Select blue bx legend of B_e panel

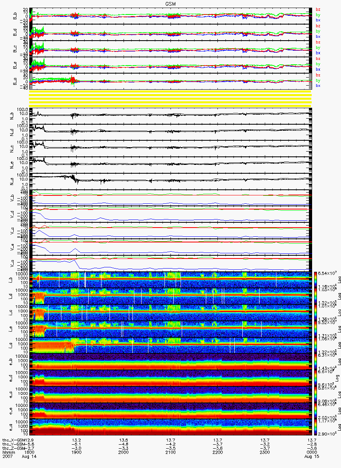pyautogui.click(x=318, y=69)
